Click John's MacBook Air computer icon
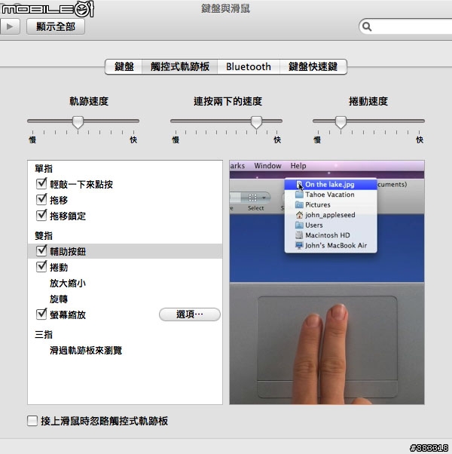The width and height of the screenshot is (452, 454). (x=299, y=245)
